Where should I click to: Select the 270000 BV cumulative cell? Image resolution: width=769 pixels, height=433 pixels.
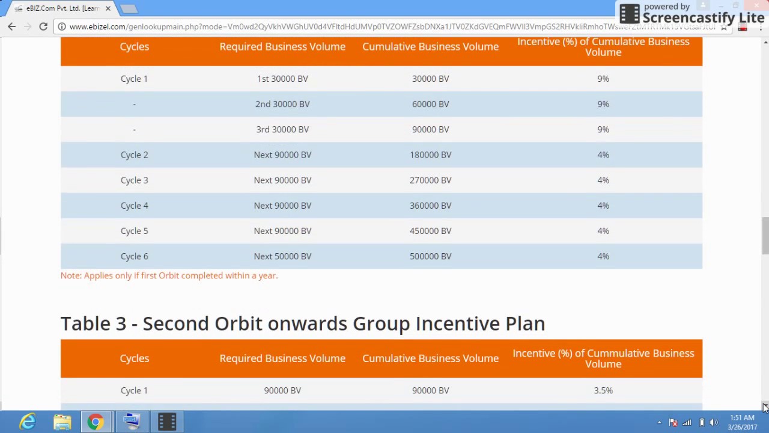pos(430,180)
